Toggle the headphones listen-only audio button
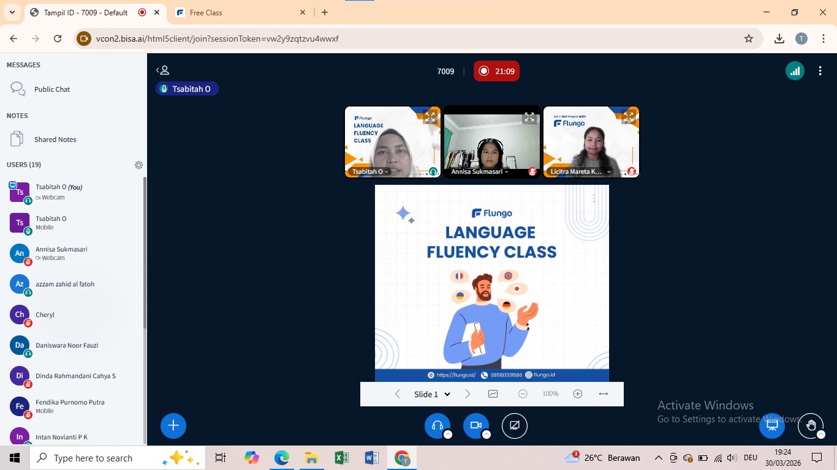 pyautogui.click(x=437, y=425)
